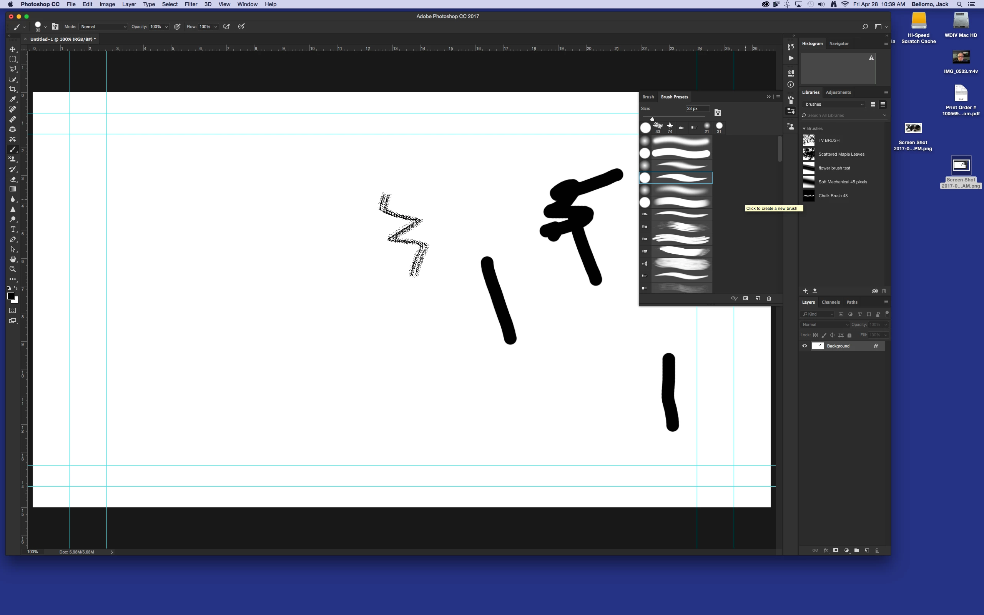Choose the Gradient tool
The image size is (984, 615).
click(13, 189)
